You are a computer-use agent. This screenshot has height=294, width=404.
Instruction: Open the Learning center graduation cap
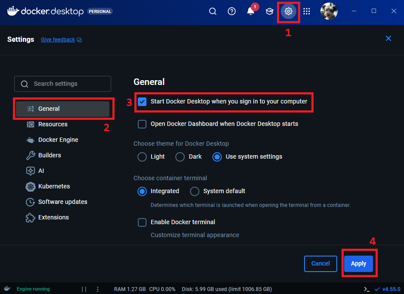(x=270, y=12)
